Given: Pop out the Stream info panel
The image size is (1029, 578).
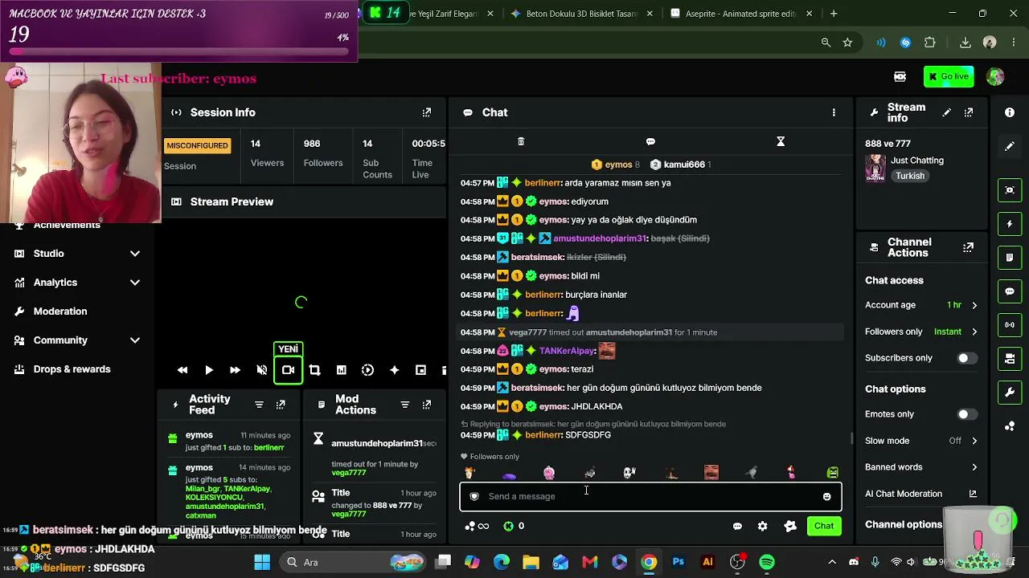Looking at the screenshot, I should point(969,112).
